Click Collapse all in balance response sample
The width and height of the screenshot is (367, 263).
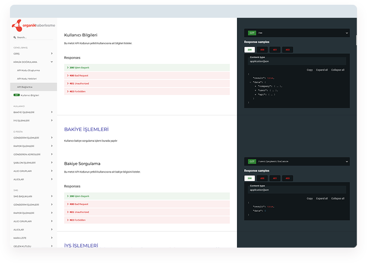point(338,198)
